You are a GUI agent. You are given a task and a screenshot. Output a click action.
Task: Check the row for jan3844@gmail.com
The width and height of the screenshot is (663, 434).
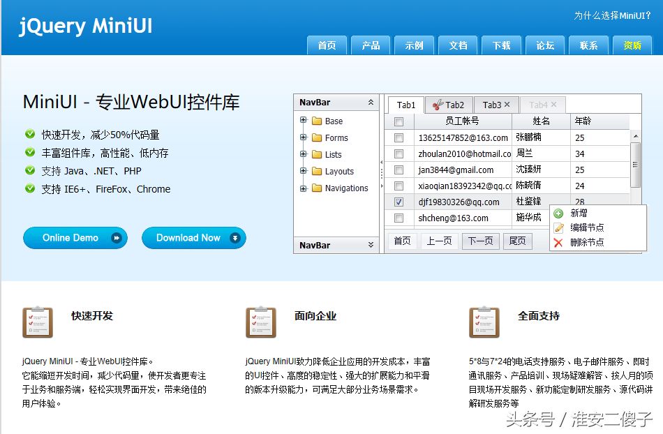398,170
